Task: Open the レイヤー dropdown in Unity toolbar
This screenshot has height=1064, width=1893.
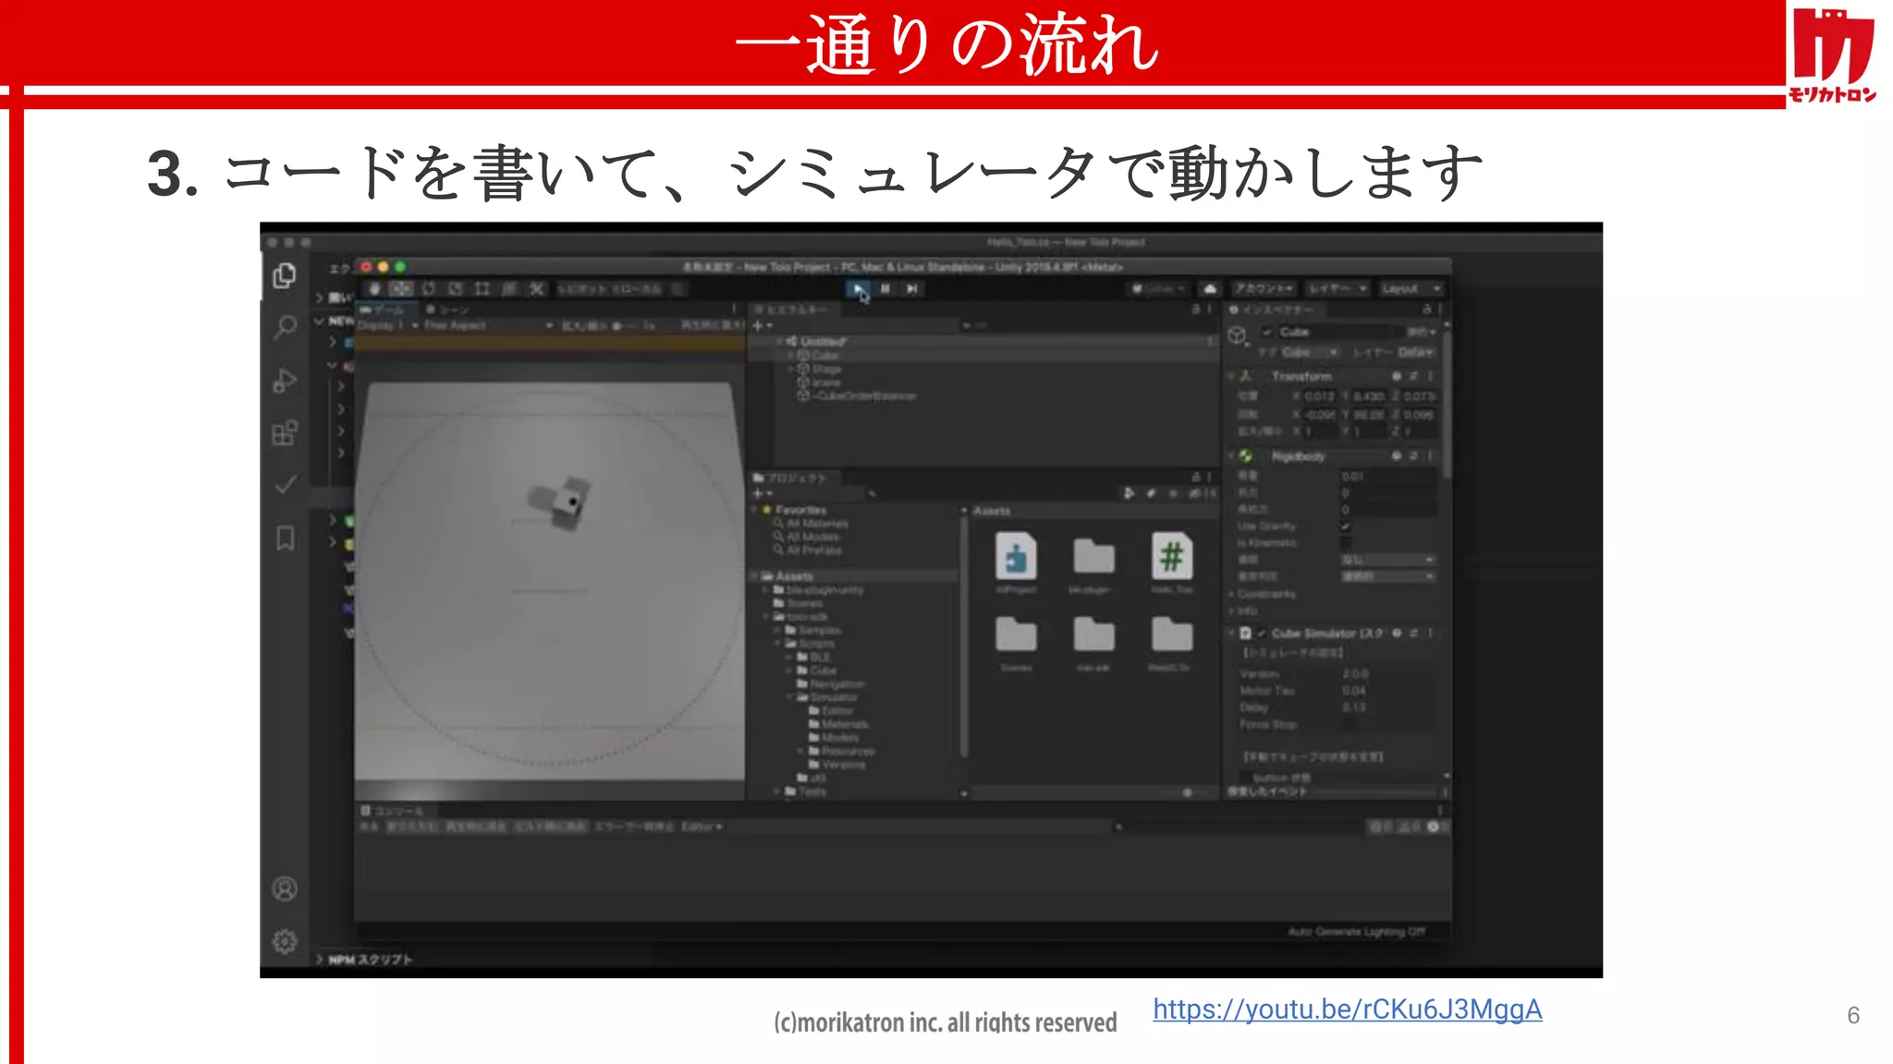Action: tap(1337, 289)
